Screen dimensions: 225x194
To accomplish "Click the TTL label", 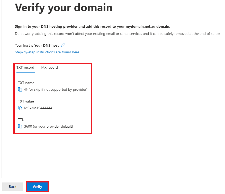I will (x=21, y=120).
